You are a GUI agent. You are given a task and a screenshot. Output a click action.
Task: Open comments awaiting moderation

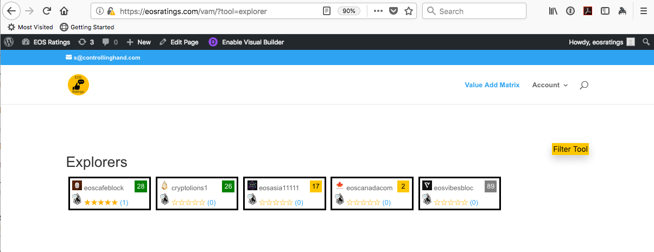coord(110,42)
